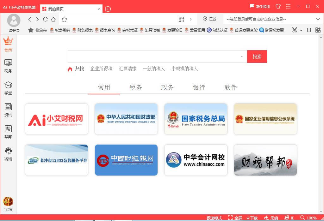Open the 发票验旧 bookmark
The height and width of the screenshot is (221, 324).
172,30
